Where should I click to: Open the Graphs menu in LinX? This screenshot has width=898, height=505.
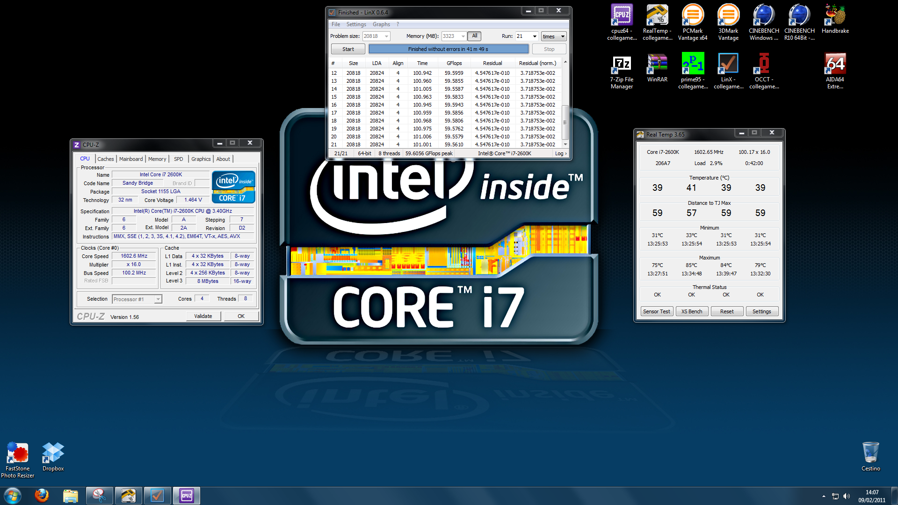(x=381, y=24)
